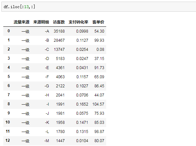The width and height of the screenshot is (196, 146).
Task: Click visitor count 28467
Action: (59, 40)
